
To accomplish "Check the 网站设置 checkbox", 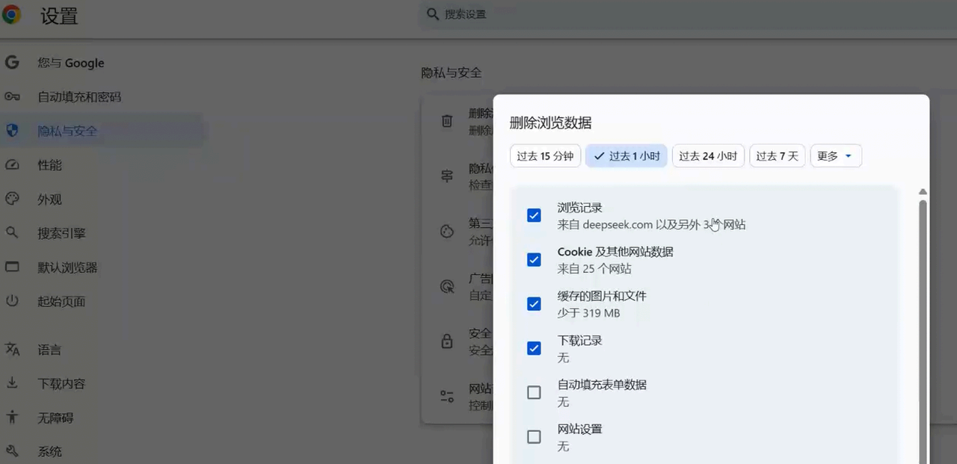I will click(x=534, y=436).
